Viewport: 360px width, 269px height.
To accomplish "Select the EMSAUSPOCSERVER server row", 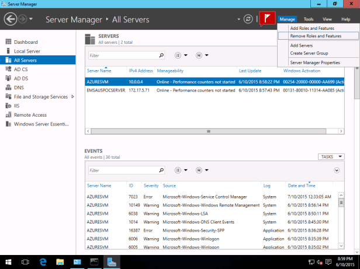I will point(105,90).
